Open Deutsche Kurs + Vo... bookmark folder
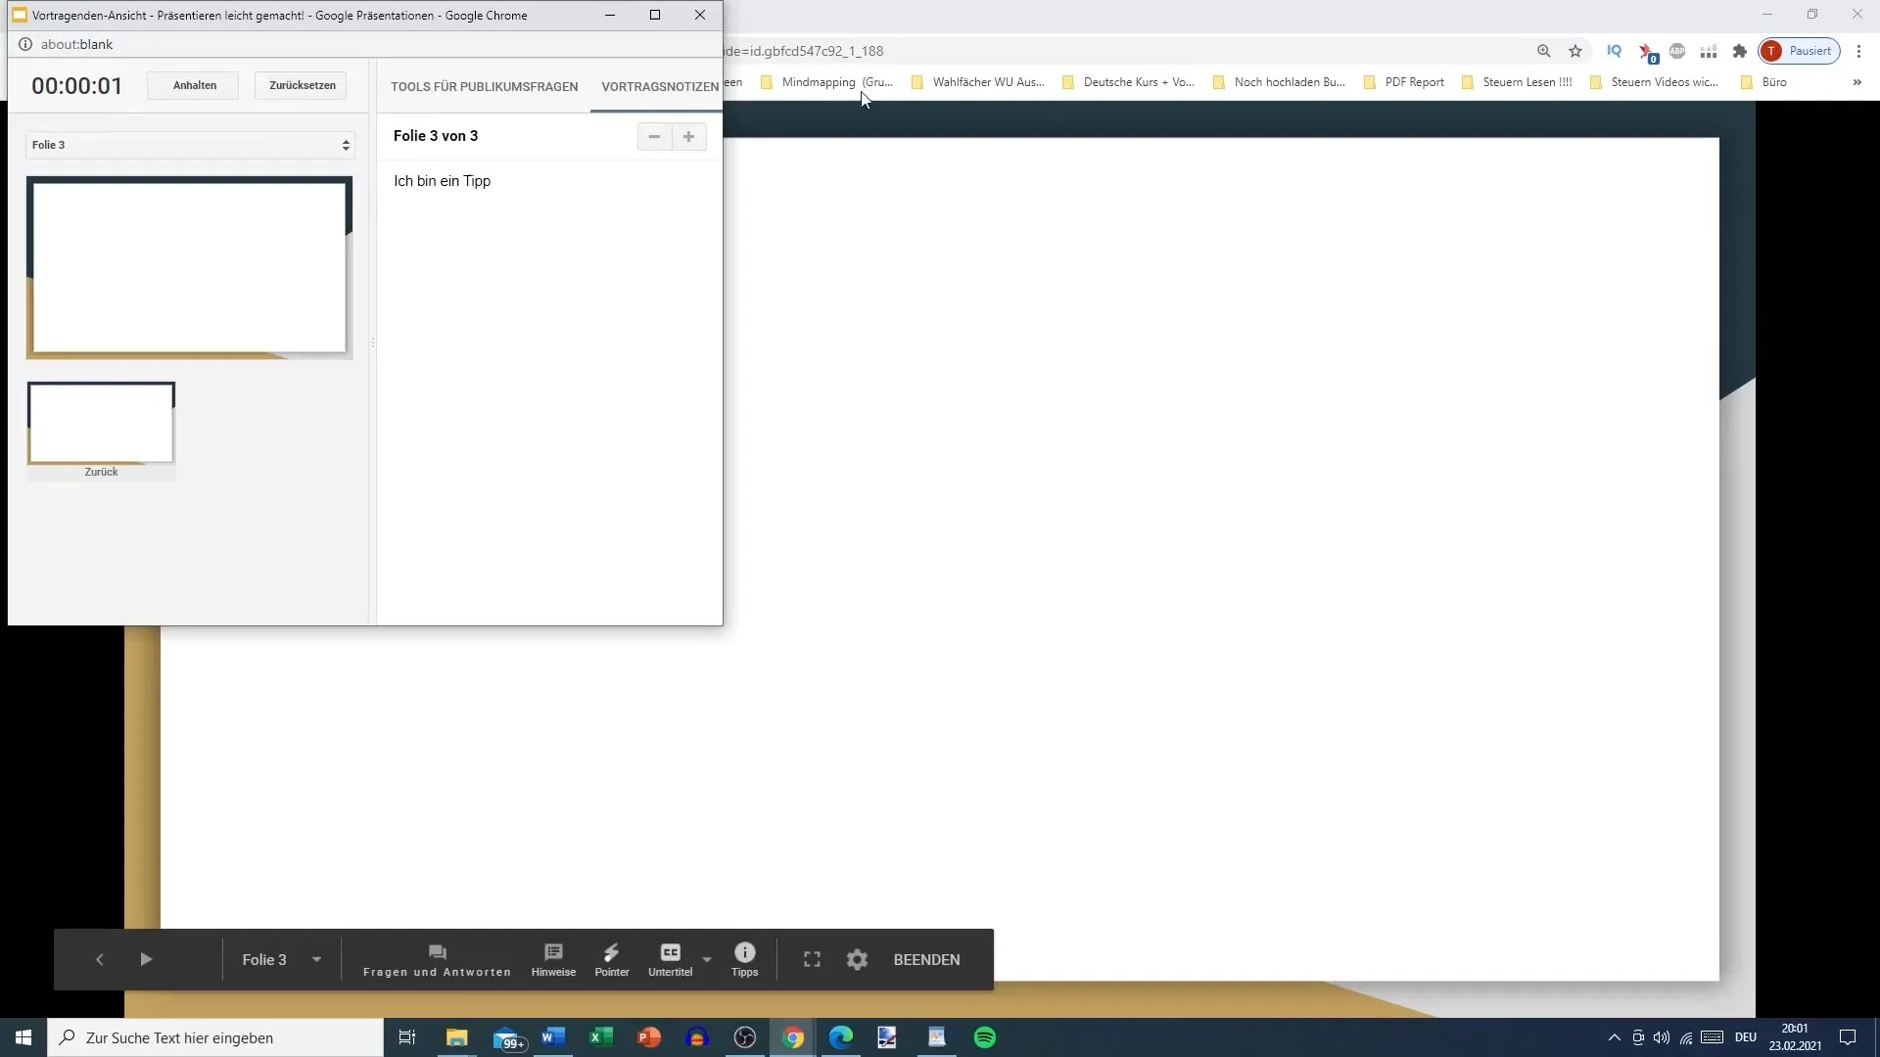Screen dimensions: 1880x1057 1128,82
